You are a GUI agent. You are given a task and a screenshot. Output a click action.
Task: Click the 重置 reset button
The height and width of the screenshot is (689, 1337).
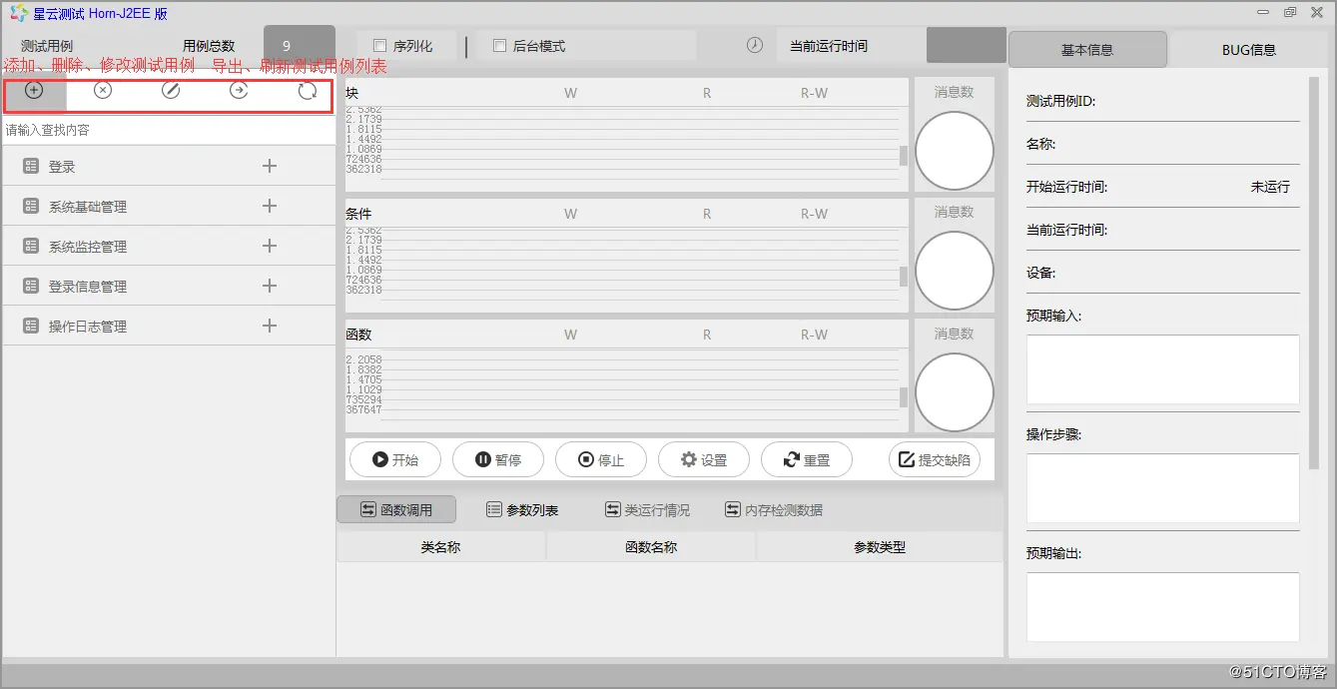pyautogui.click(x=807, y=459)
